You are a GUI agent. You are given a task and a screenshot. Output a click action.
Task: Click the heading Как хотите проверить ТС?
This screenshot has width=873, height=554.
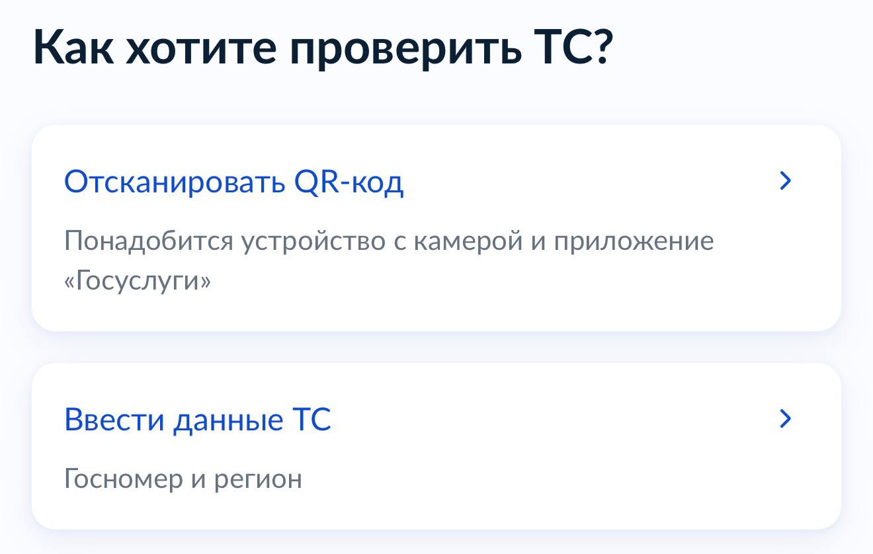click(323, 47)
